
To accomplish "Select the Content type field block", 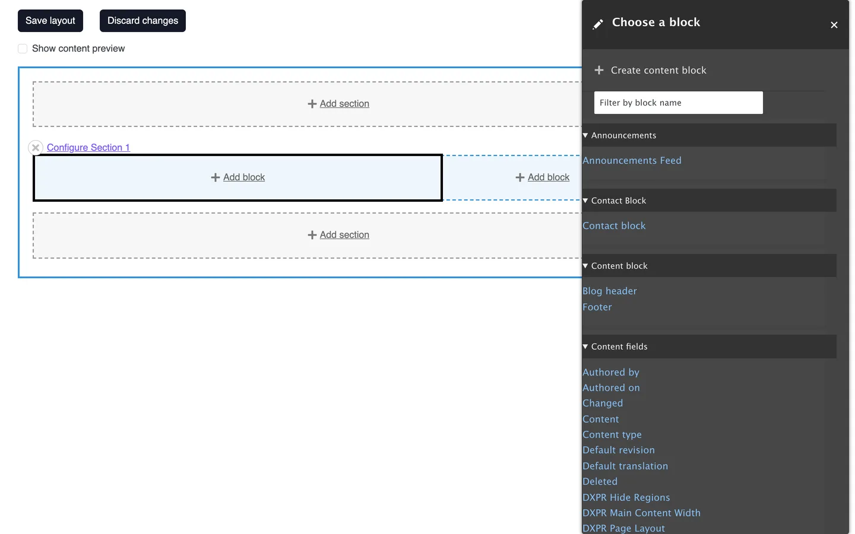I will 612,434.
